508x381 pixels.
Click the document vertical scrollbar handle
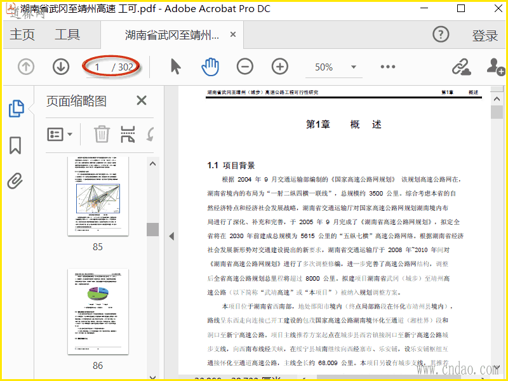coord(497,112)
